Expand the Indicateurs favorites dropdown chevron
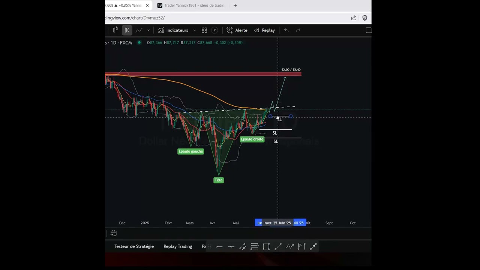This screenshot has height=270, width=480. [x=195, y=30]
